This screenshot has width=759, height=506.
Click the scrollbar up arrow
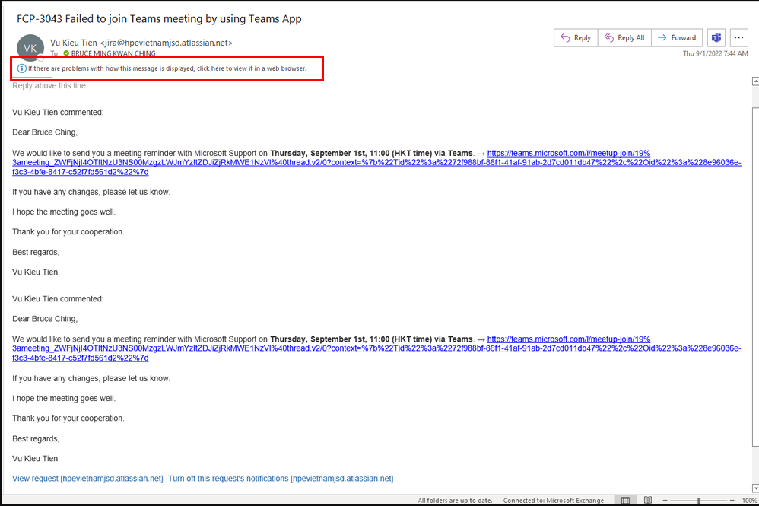click(755, 82)
